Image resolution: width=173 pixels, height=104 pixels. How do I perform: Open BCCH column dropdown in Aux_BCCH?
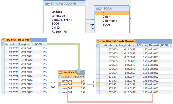point(84,77)
